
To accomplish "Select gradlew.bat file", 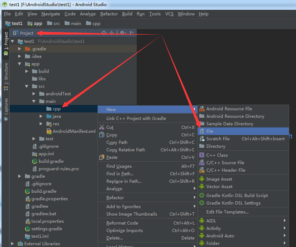I will [41, 213].
